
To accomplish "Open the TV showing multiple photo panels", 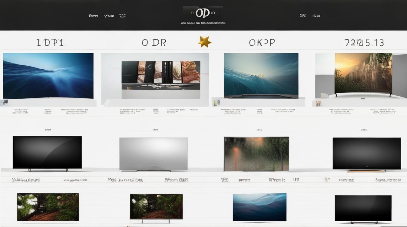I will click(x=160, y=73).
